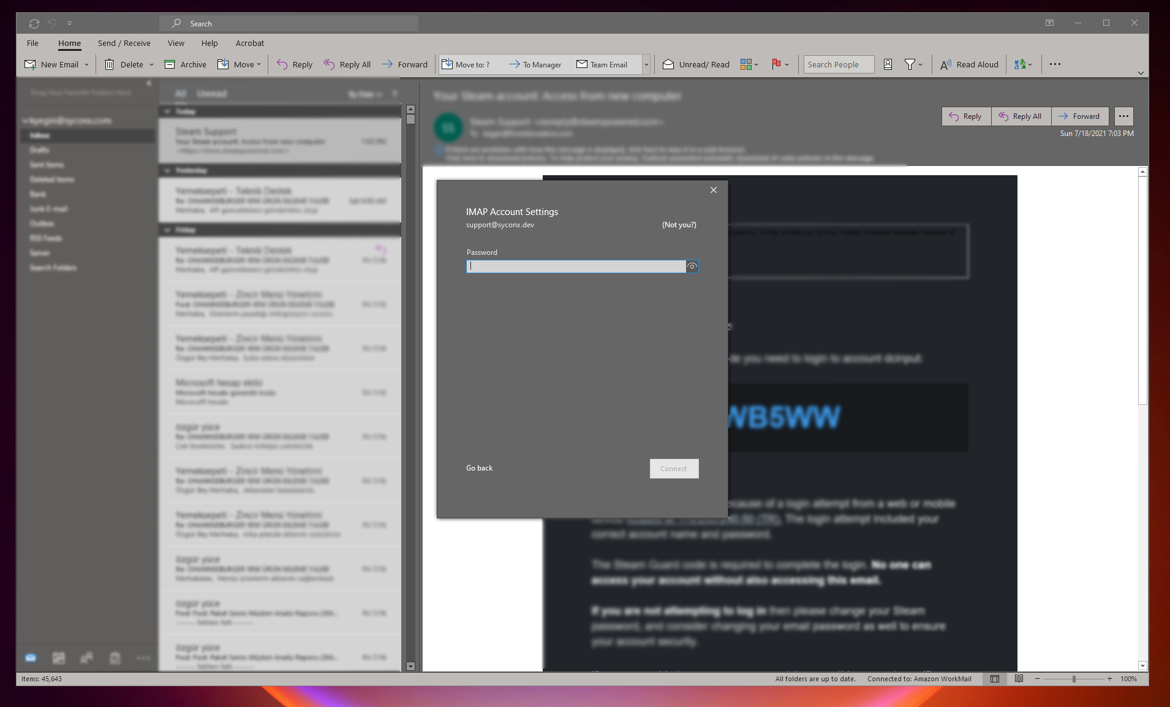Open the Address Book icon

click(x=888, y=64)
